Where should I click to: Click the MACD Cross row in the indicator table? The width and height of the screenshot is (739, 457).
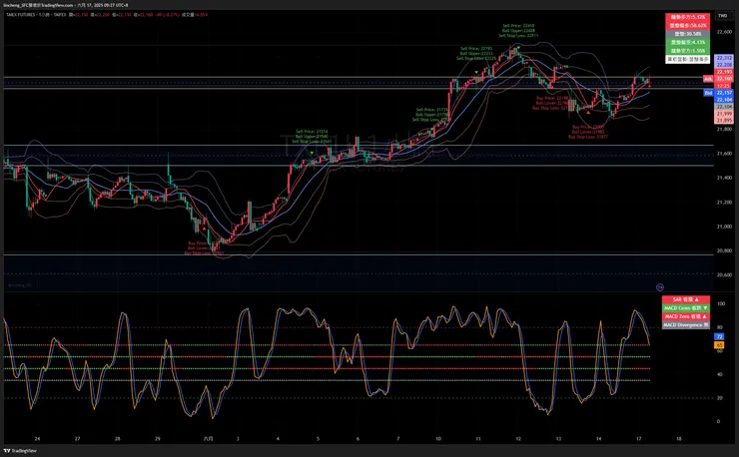click(686, 308)
